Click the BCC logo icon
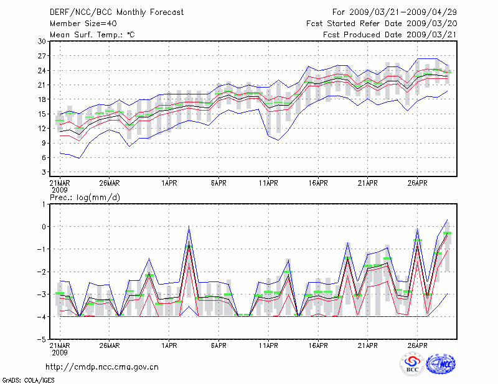Viewport: 498px width, 384px height. coord(412,365)
